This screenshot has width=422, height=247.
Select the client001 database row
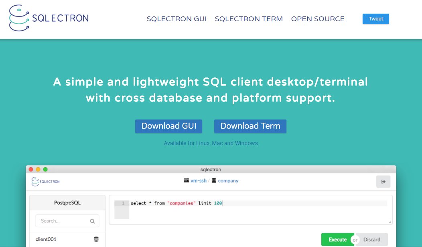point(67,239)
